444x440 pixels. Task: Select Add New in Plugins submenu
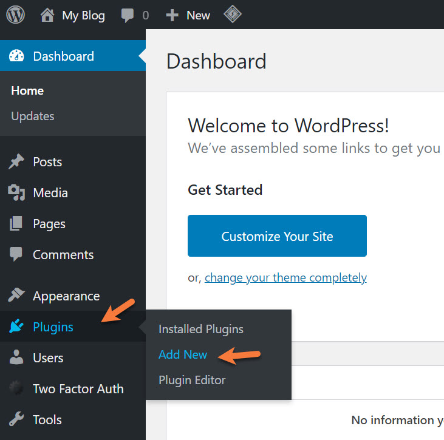[183, 354]
